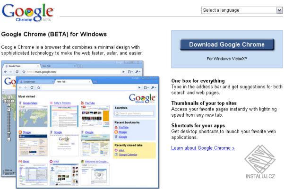The height and width of the screenshot is (189, 284).
Task: Click the Google Chrome logo on the New Tab page
Action: pos(142,99)
